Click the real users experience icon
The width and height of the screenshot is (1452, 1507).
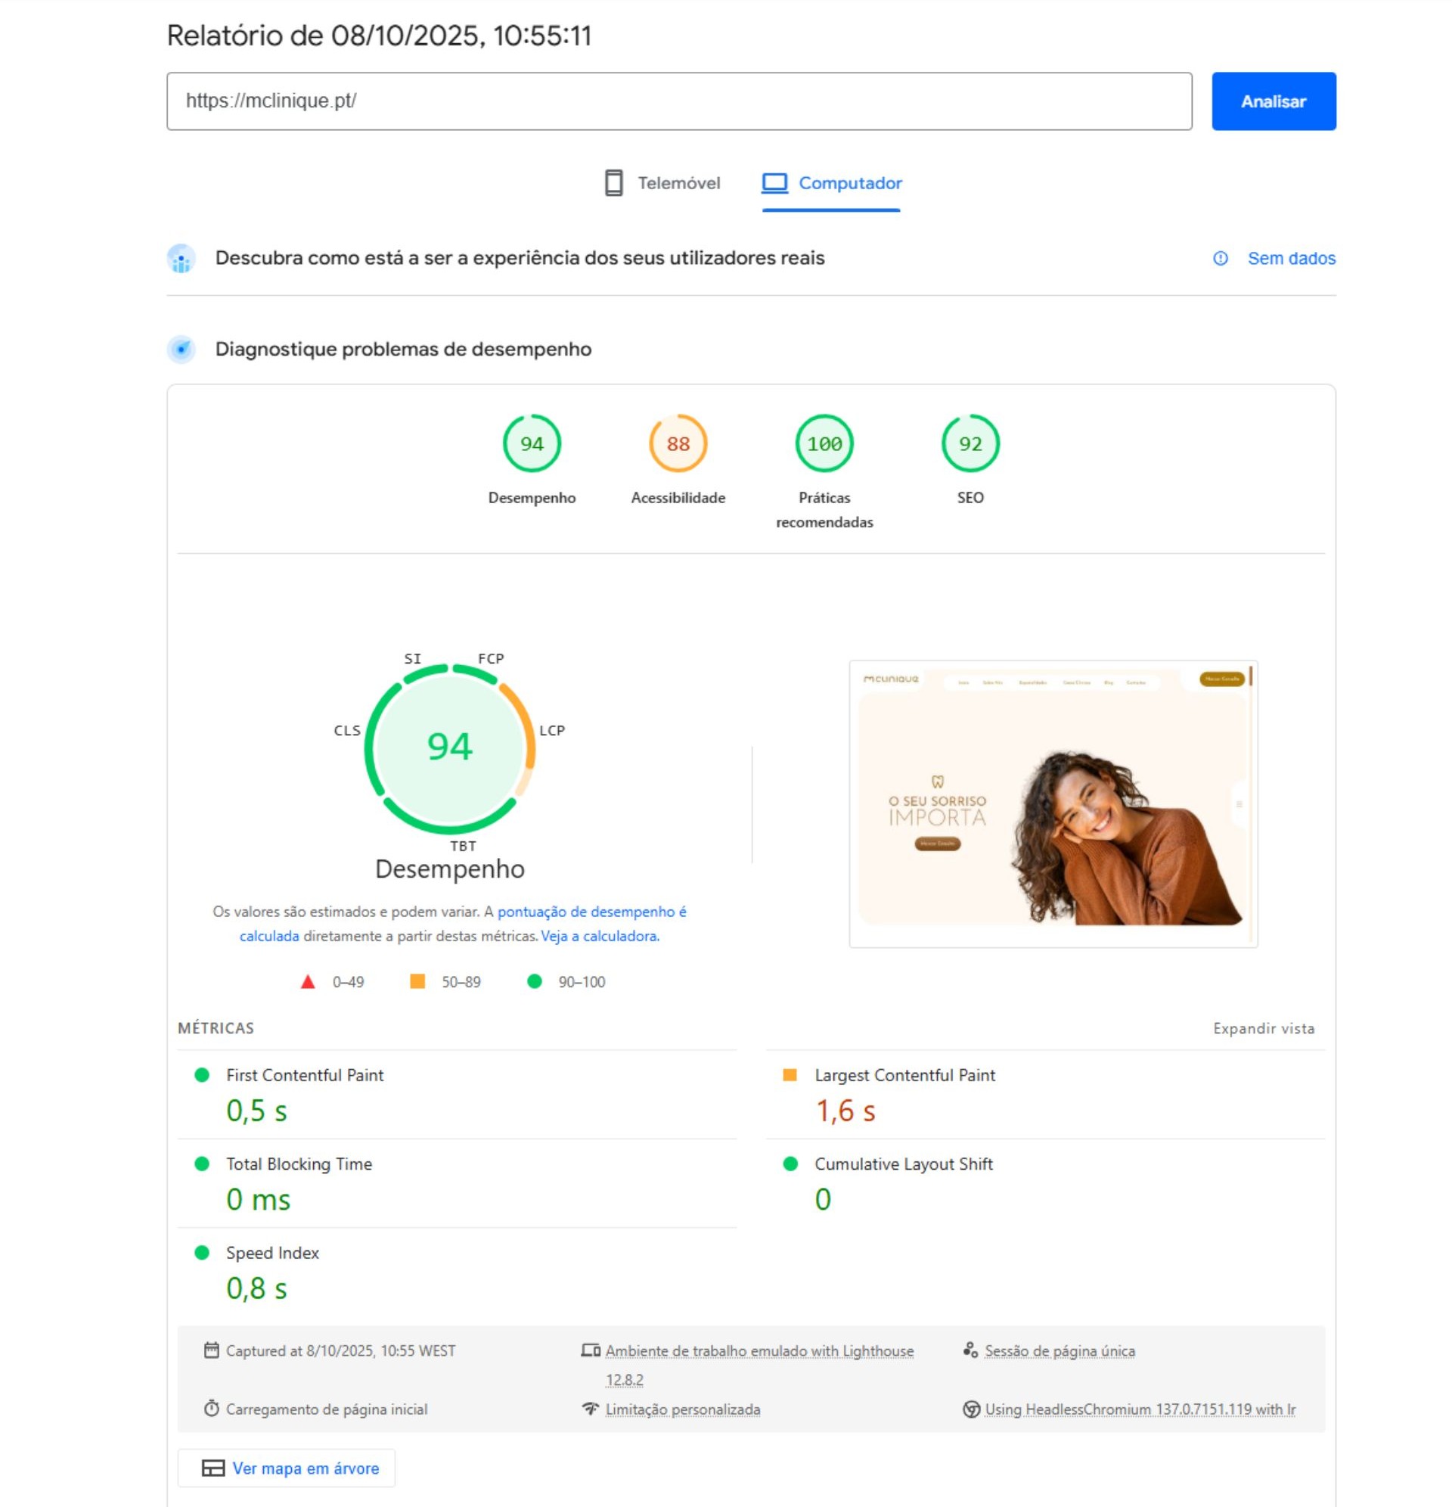181,259
